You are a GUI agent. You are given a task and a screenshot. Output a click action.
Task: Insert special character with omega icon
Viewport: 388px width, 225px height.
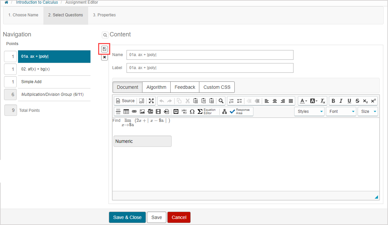[x=192, y=111]
